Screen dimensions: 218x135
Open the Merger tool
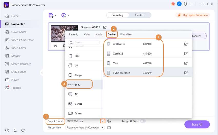(x=13, y=56)
